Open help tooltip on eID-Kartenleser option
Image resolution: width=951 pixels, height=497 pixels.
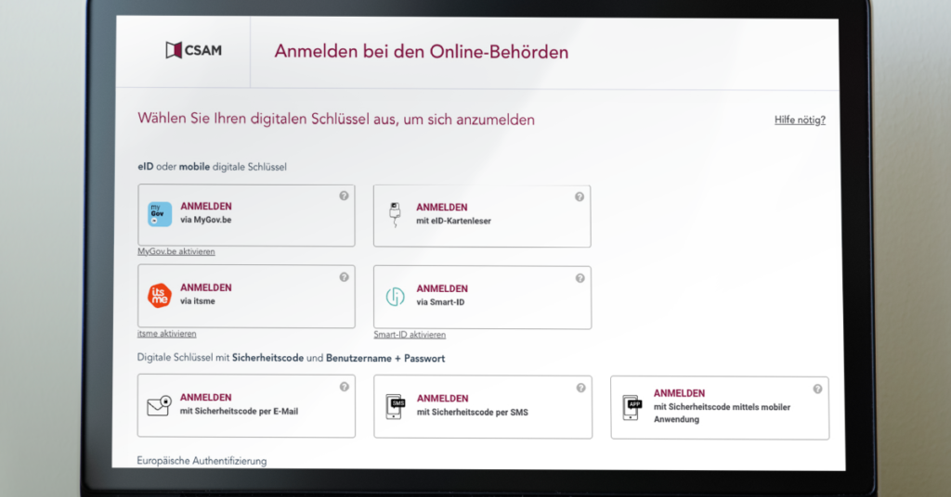[580, 197]
